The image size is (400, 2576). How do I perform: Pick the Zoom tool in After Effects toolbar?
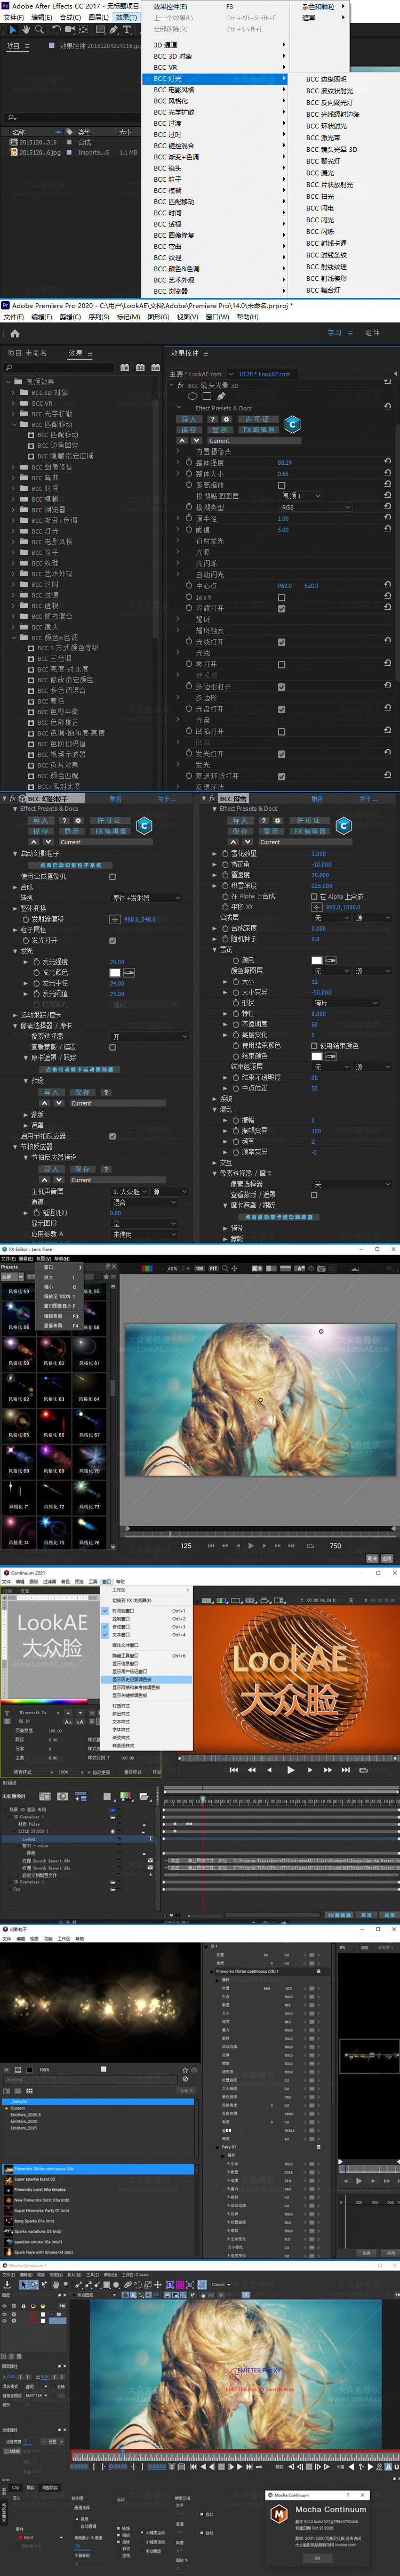[x=38, y=30]
